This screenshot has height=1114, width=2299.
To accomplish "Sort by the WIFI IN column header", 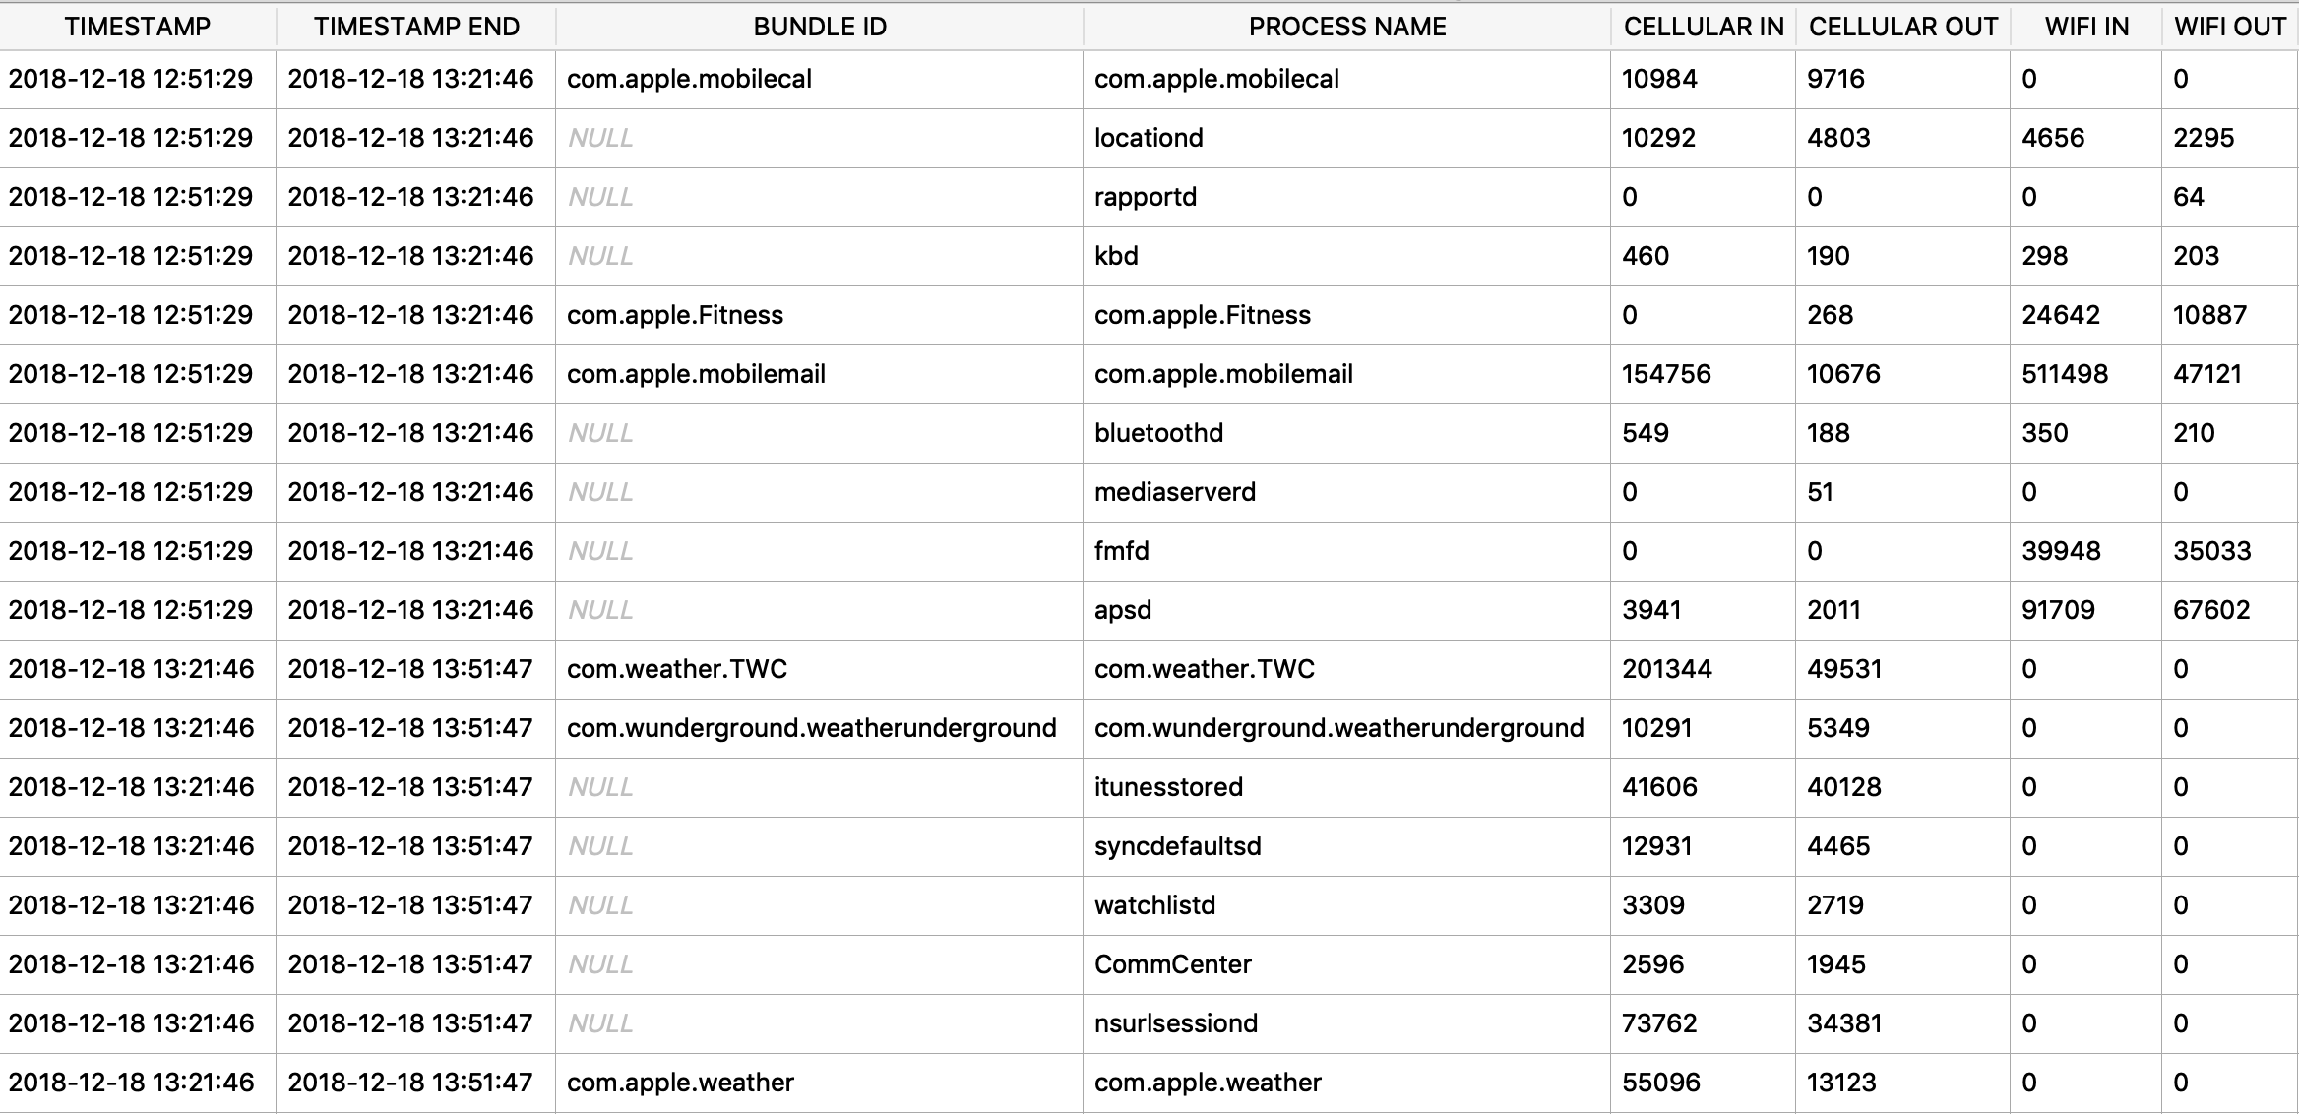I will 2086,27.
